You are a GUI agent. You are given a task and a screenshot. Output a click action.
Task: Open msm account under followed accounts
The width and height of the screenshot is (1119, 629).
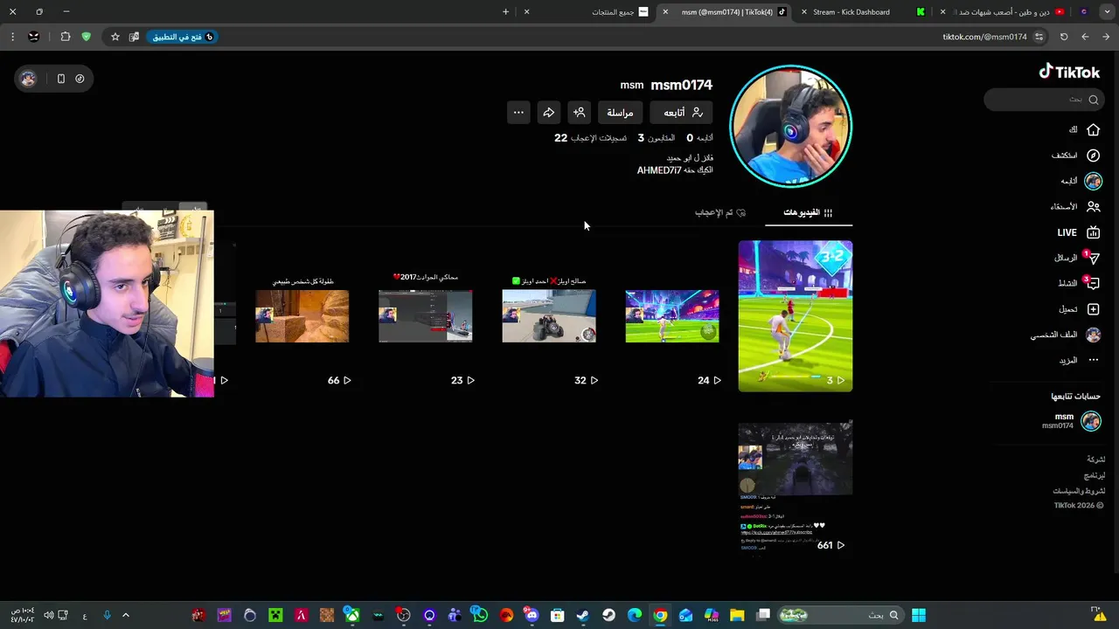1071,421
